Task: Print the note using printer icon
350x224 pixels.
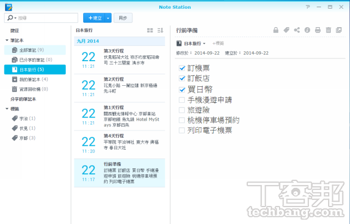Action: click(318, 31)
